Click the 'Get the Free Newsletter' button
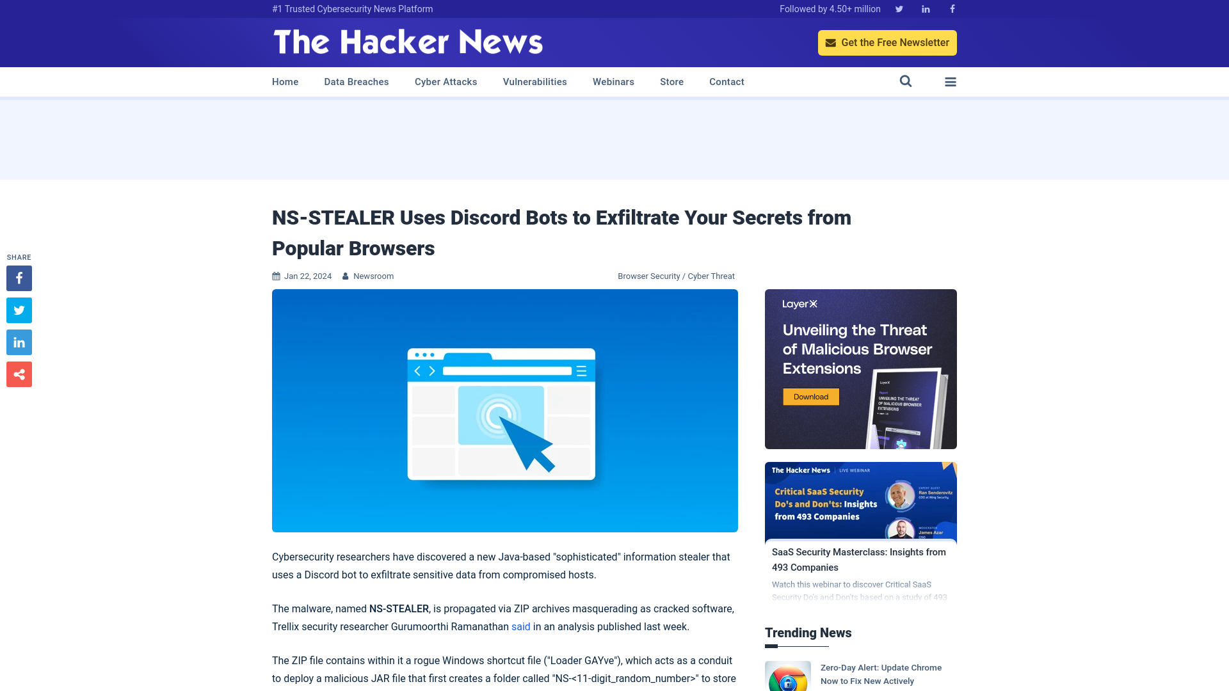 click(887, 42)
